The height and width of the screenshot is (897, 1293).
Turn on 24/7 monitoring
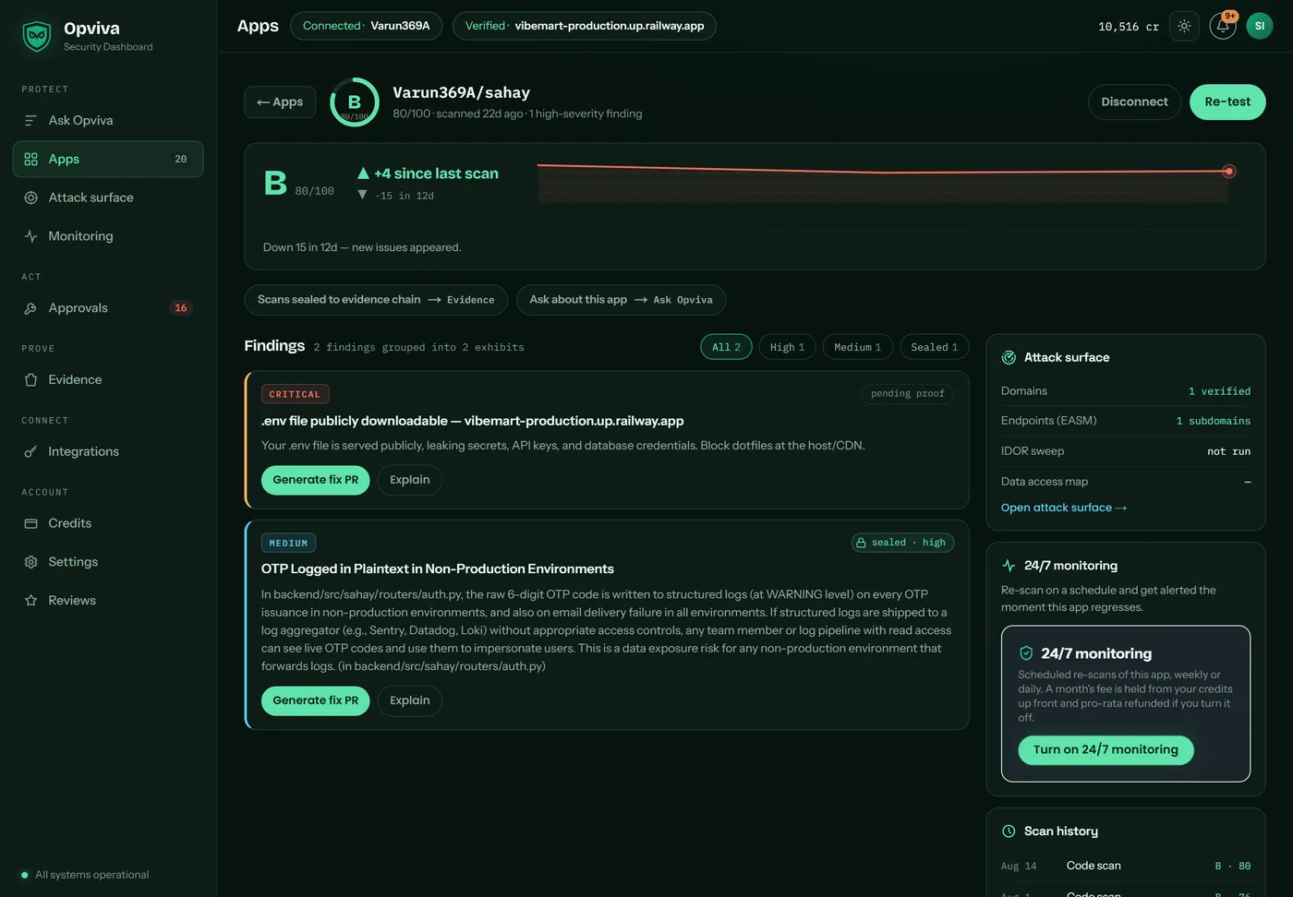click(x=1106, y=750)
